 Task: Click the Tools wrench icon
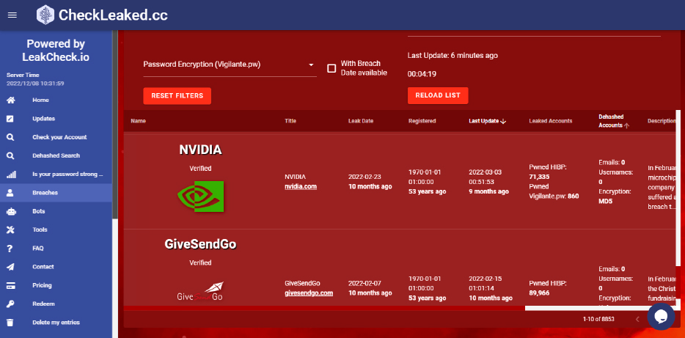pyautogui.click(x=10, y=229)
